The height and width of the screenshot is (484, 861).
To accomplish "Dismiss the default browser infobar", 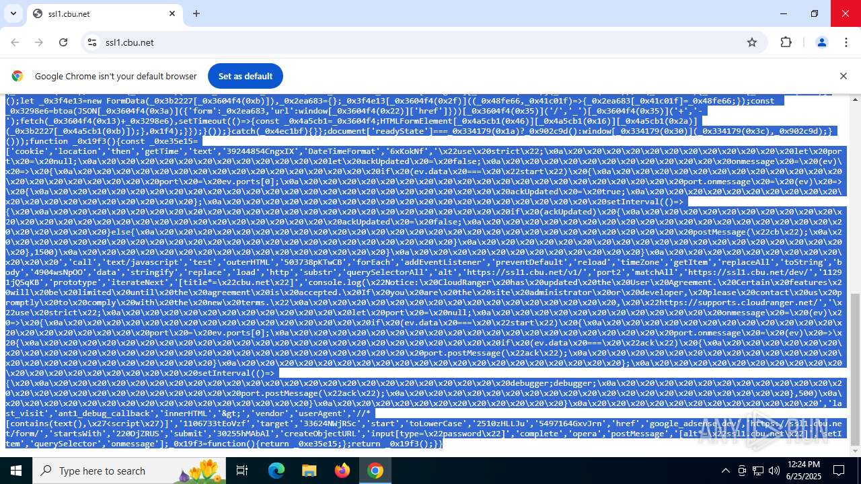I will point(844,76).
